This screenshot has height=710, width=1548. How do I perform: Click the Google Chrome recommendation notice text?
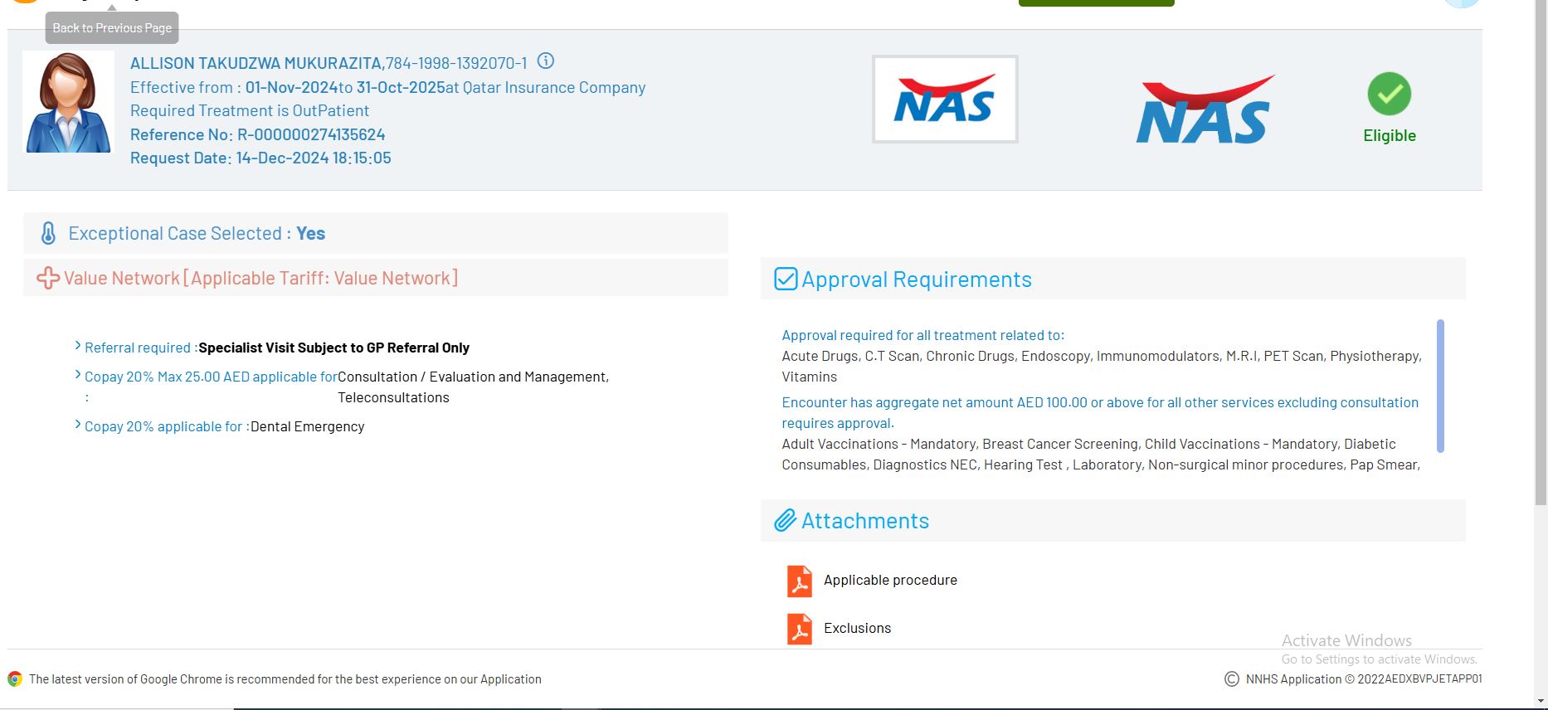tap(285, 679)
